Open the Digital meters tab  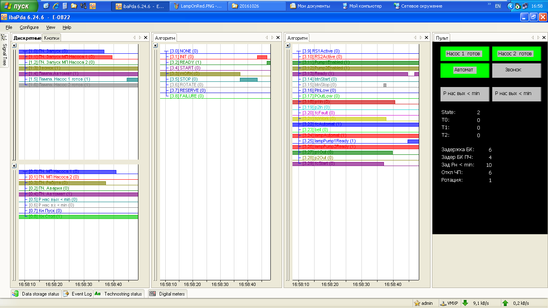(168, 294)
